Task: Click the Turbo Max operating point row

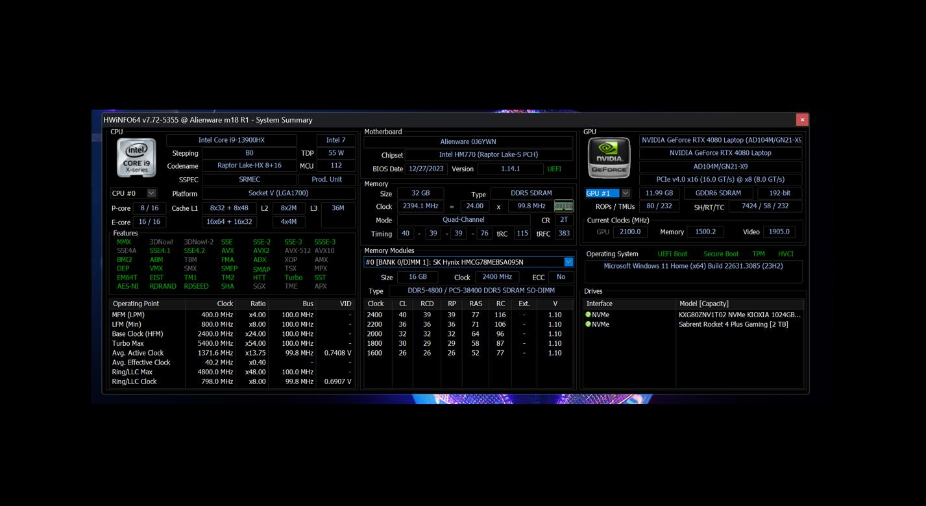Action: [x=232, y=343]
